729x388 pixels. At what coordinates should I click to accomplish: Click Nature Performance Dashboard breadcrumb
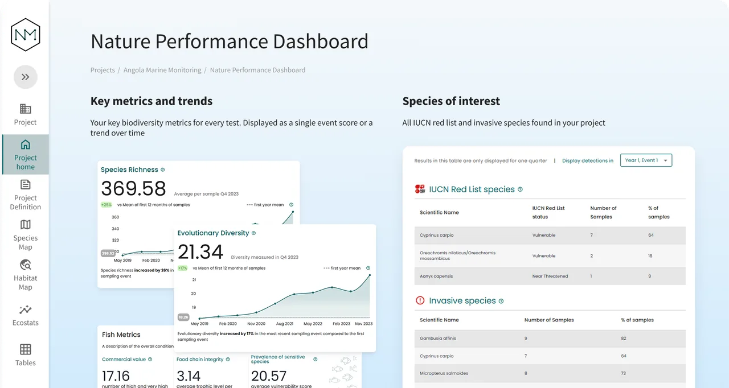coord(257,70)
